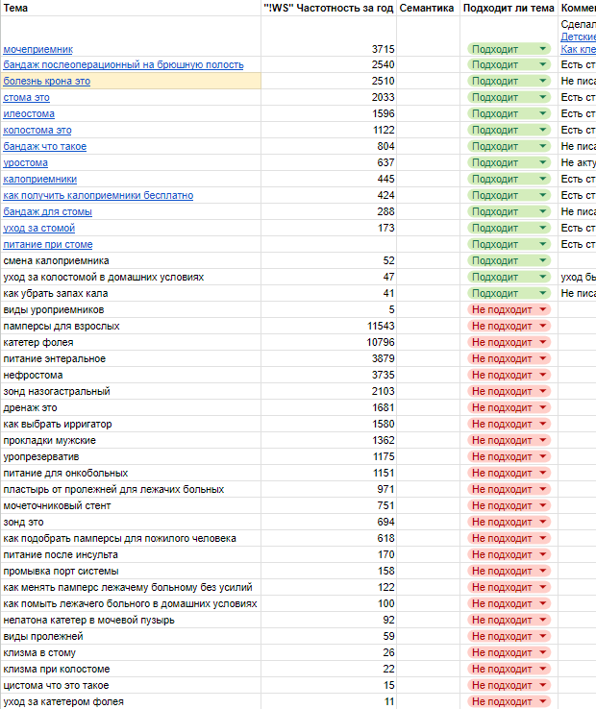Image resolution: width=596 pixels, height=709 pixels.
Task: Select уход за колостомой в домашних условиях
Action: 131,277
